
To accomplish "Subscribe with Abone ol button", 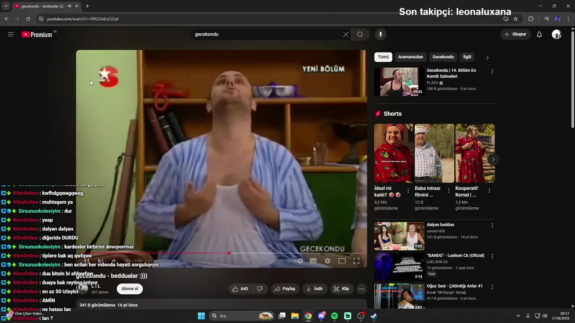I will 130,289.
